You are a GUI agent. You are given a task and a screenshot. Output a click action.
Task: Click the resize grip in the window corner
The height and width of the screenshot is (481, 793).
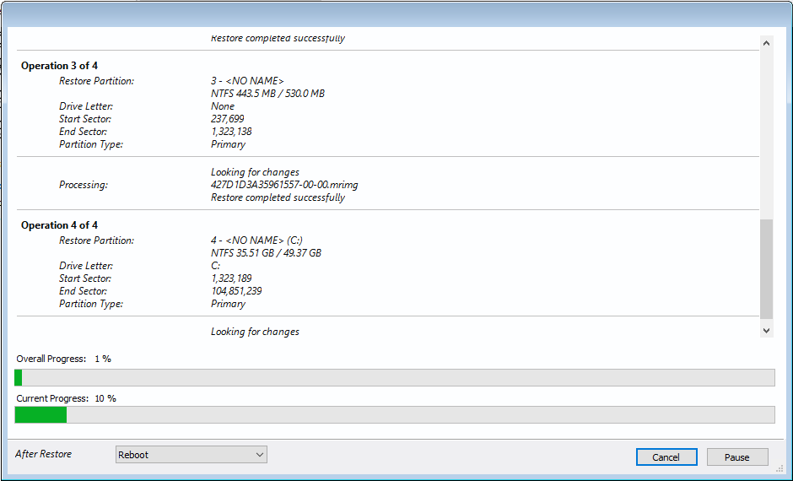pyautogui.click(x=780, y=468)
